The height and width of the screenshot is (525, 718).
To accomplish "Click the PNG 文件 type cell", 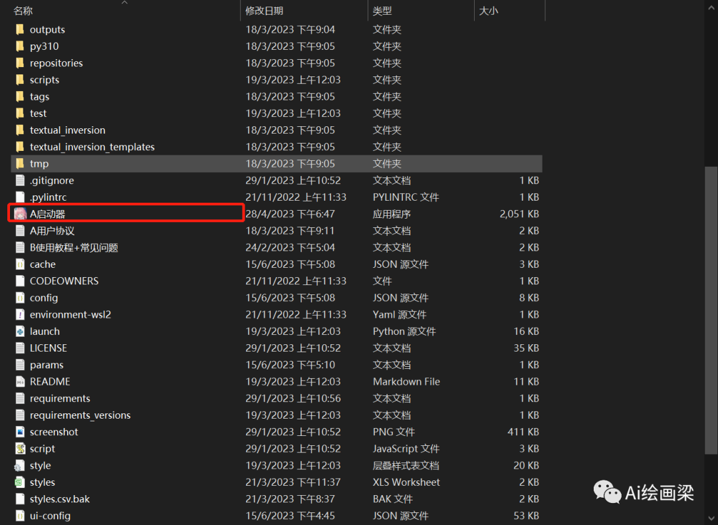I will click(x=394, y=432).
